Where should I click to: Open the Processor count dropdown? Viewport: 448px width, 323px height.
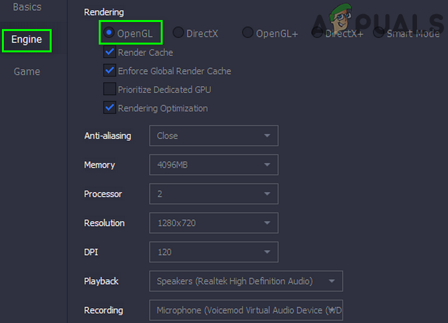tap(214, 194)
